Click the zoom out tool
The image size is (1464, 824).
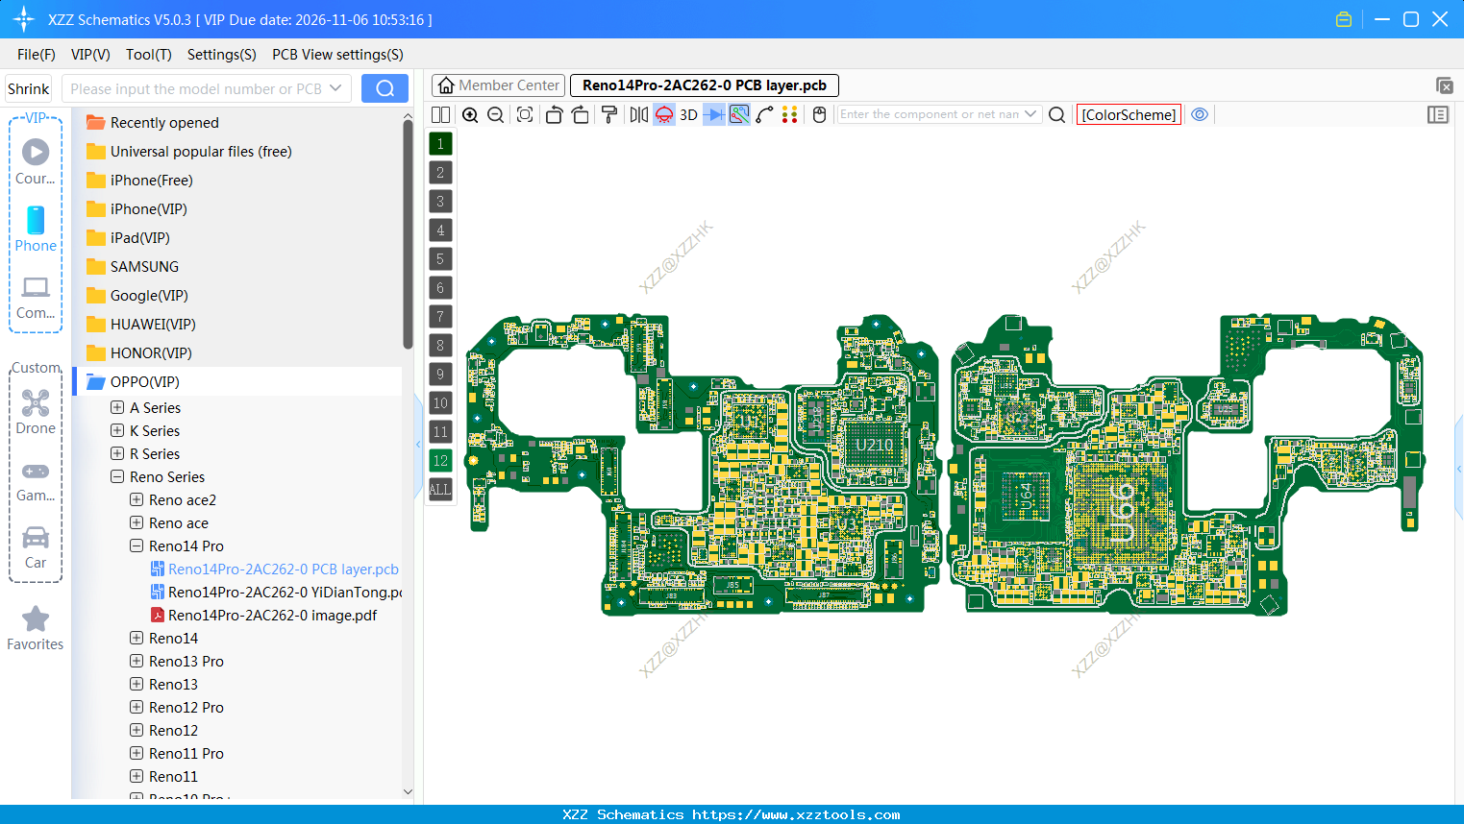pos(494,114)
